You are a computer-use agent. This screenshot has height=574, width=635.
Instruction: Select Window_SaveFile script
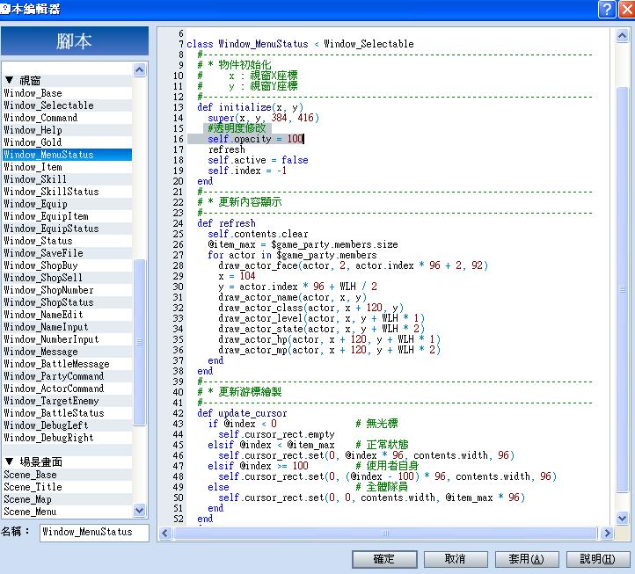(67, 253)
